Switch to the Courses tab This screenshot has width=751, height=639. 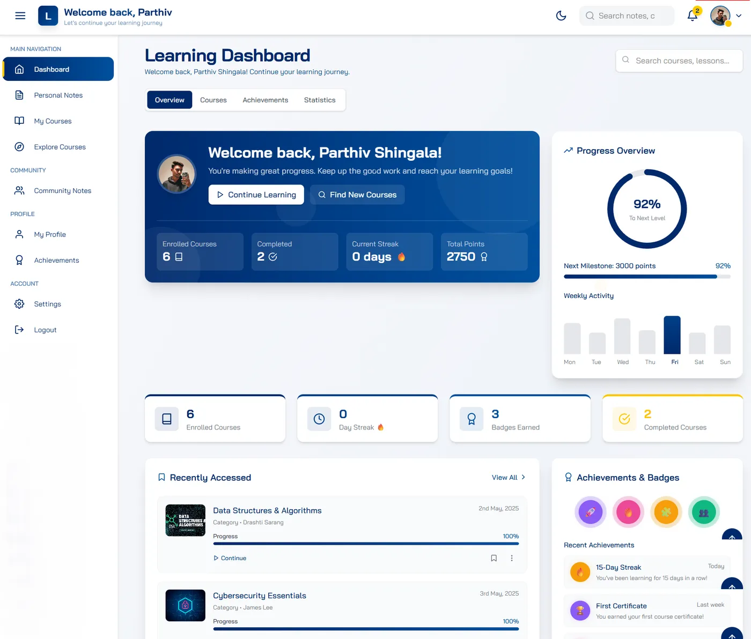click(213, 100)
